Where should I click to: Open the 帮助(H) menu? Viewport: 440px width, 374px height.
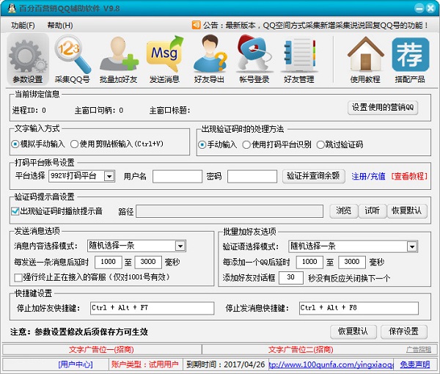(x=60, y=25)
